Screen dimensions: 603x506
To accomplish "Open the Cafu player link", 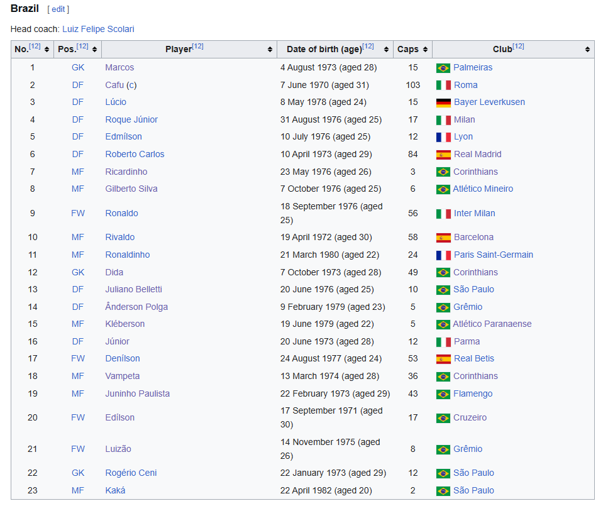I will point(114,85).
